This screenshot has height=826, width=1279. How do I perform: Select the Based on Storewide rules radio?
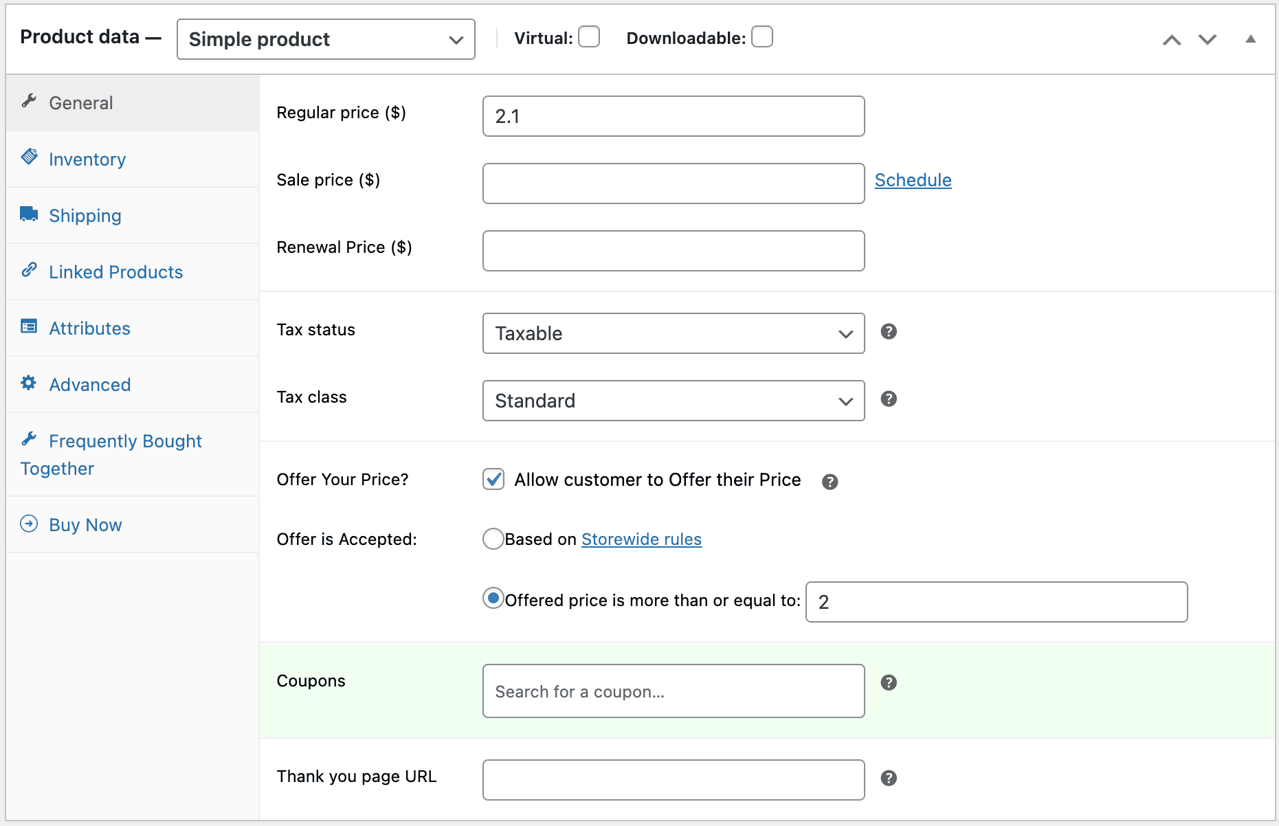click(493, 539)
